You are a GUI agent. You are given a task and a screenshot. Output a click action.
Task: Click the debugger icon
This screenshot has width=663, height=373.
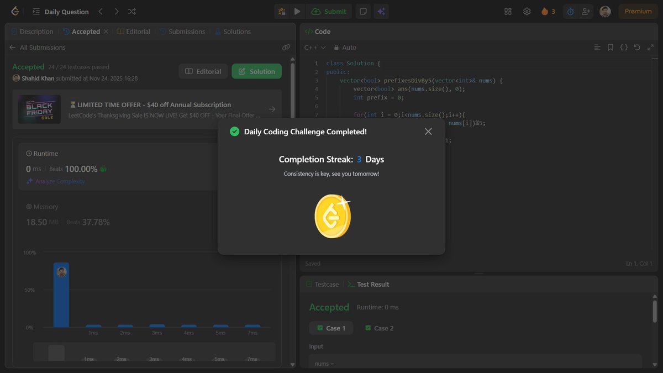(x=282, y=12)
